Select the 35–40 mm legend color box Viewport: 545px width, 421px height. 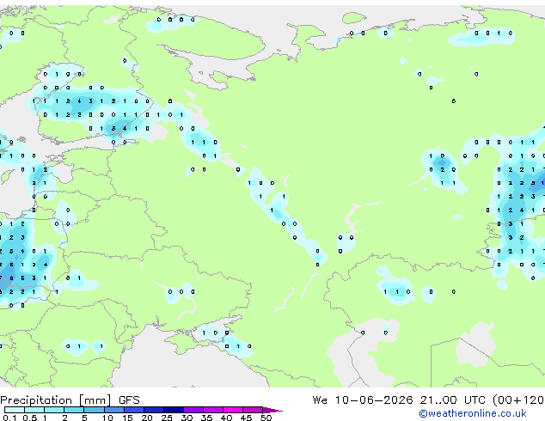point(213,410)
